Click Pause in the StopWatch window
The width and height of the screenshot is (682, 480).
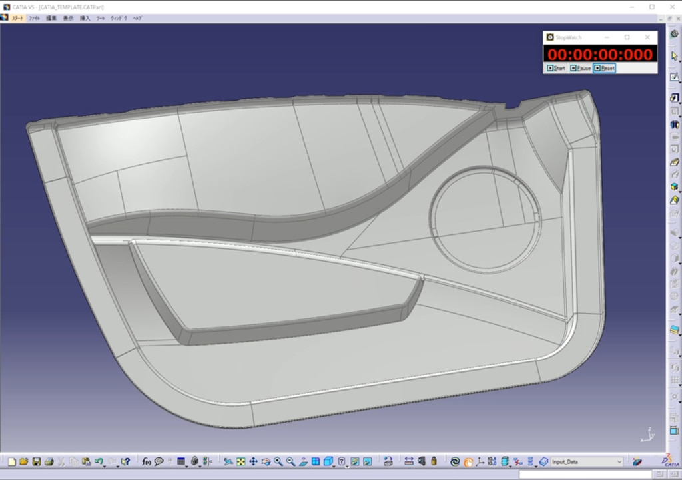(580, 68)
